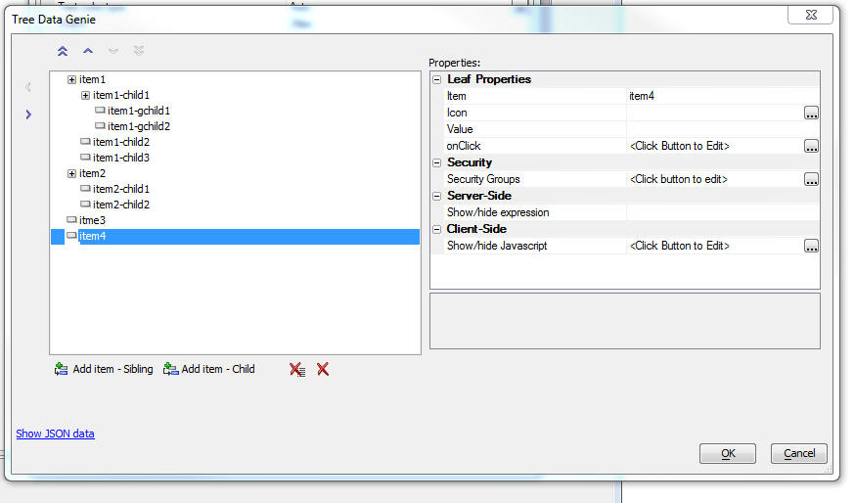Open Show/hide Javascript ellipsis editor
855x503 pixels.
pyautogui.click(x=811, y=246)
